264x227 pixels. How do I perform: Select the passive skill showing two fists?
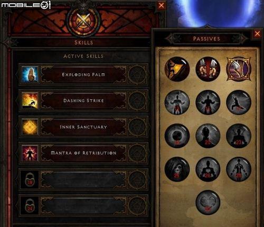tap(208, 69)
